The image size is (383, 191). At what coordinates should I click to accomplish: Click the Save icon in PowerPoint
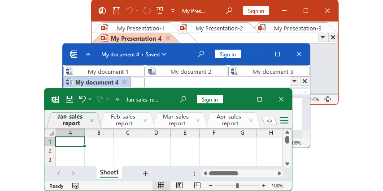click(x=117, y=11)
